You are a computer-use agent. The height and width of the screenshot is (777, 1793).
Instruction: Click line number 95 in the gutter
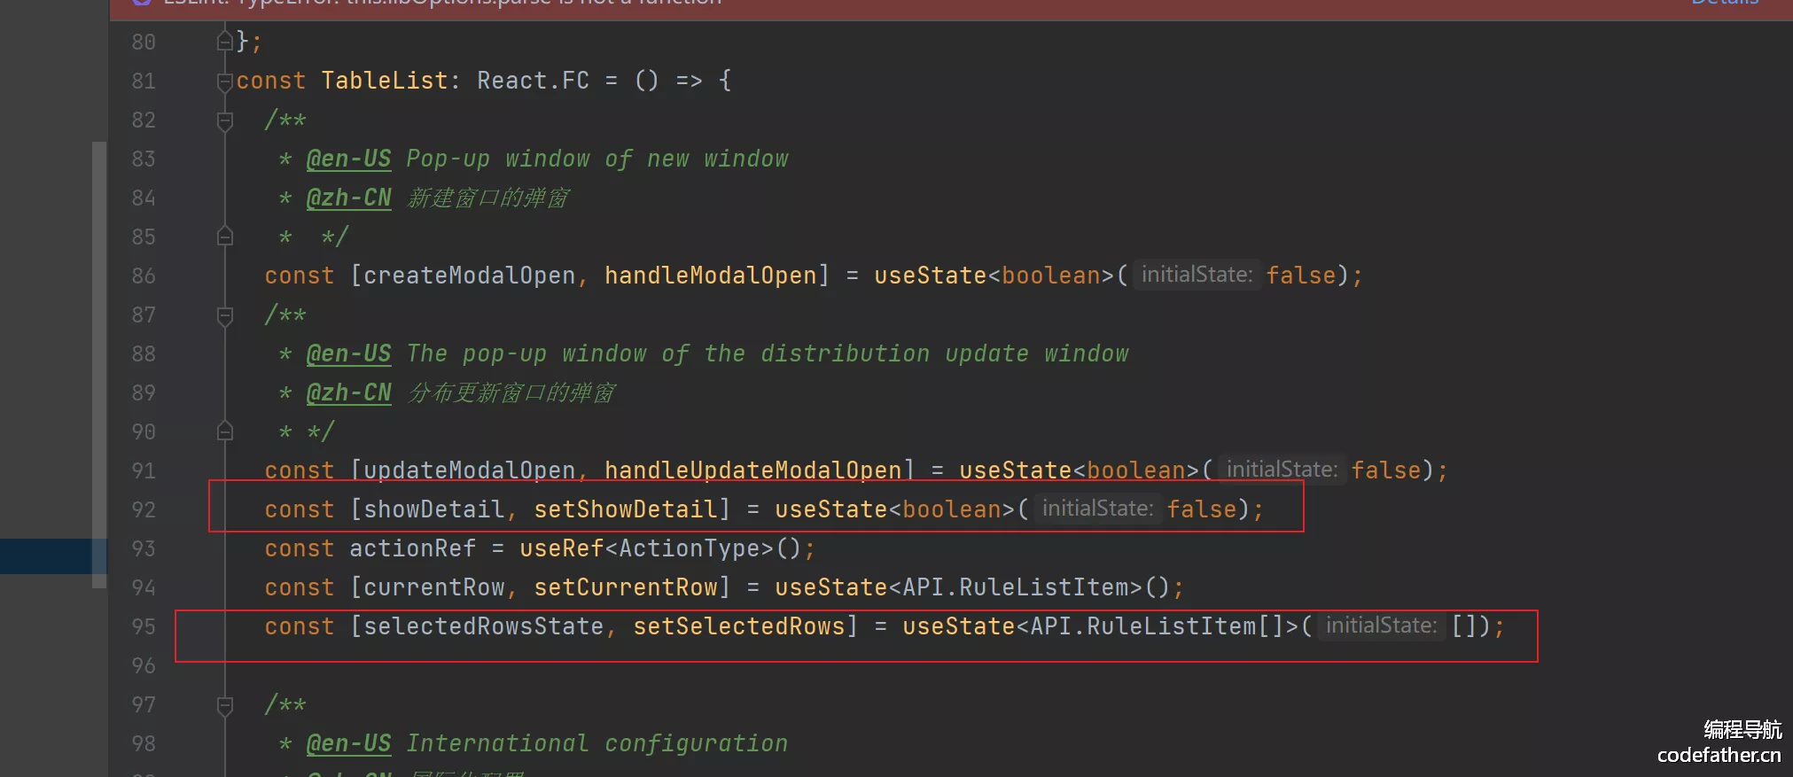144,626
